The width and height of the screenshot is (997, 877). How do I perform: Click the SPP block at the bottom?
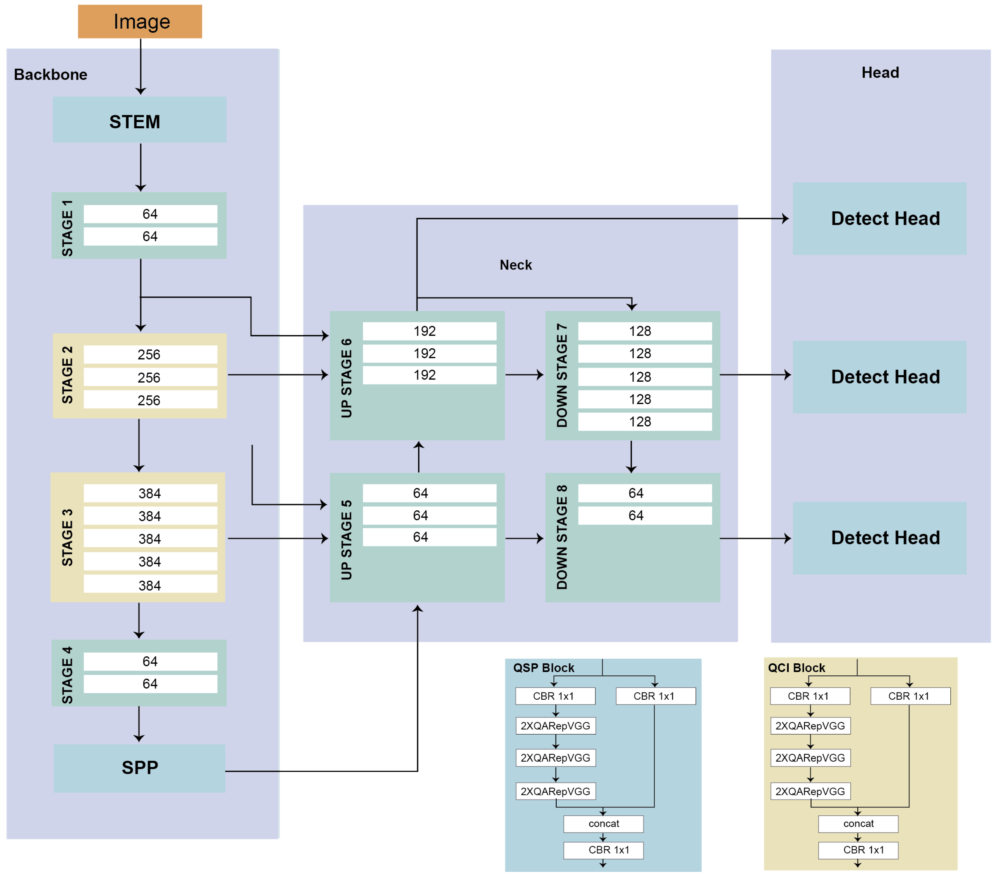tap(139, 768)
